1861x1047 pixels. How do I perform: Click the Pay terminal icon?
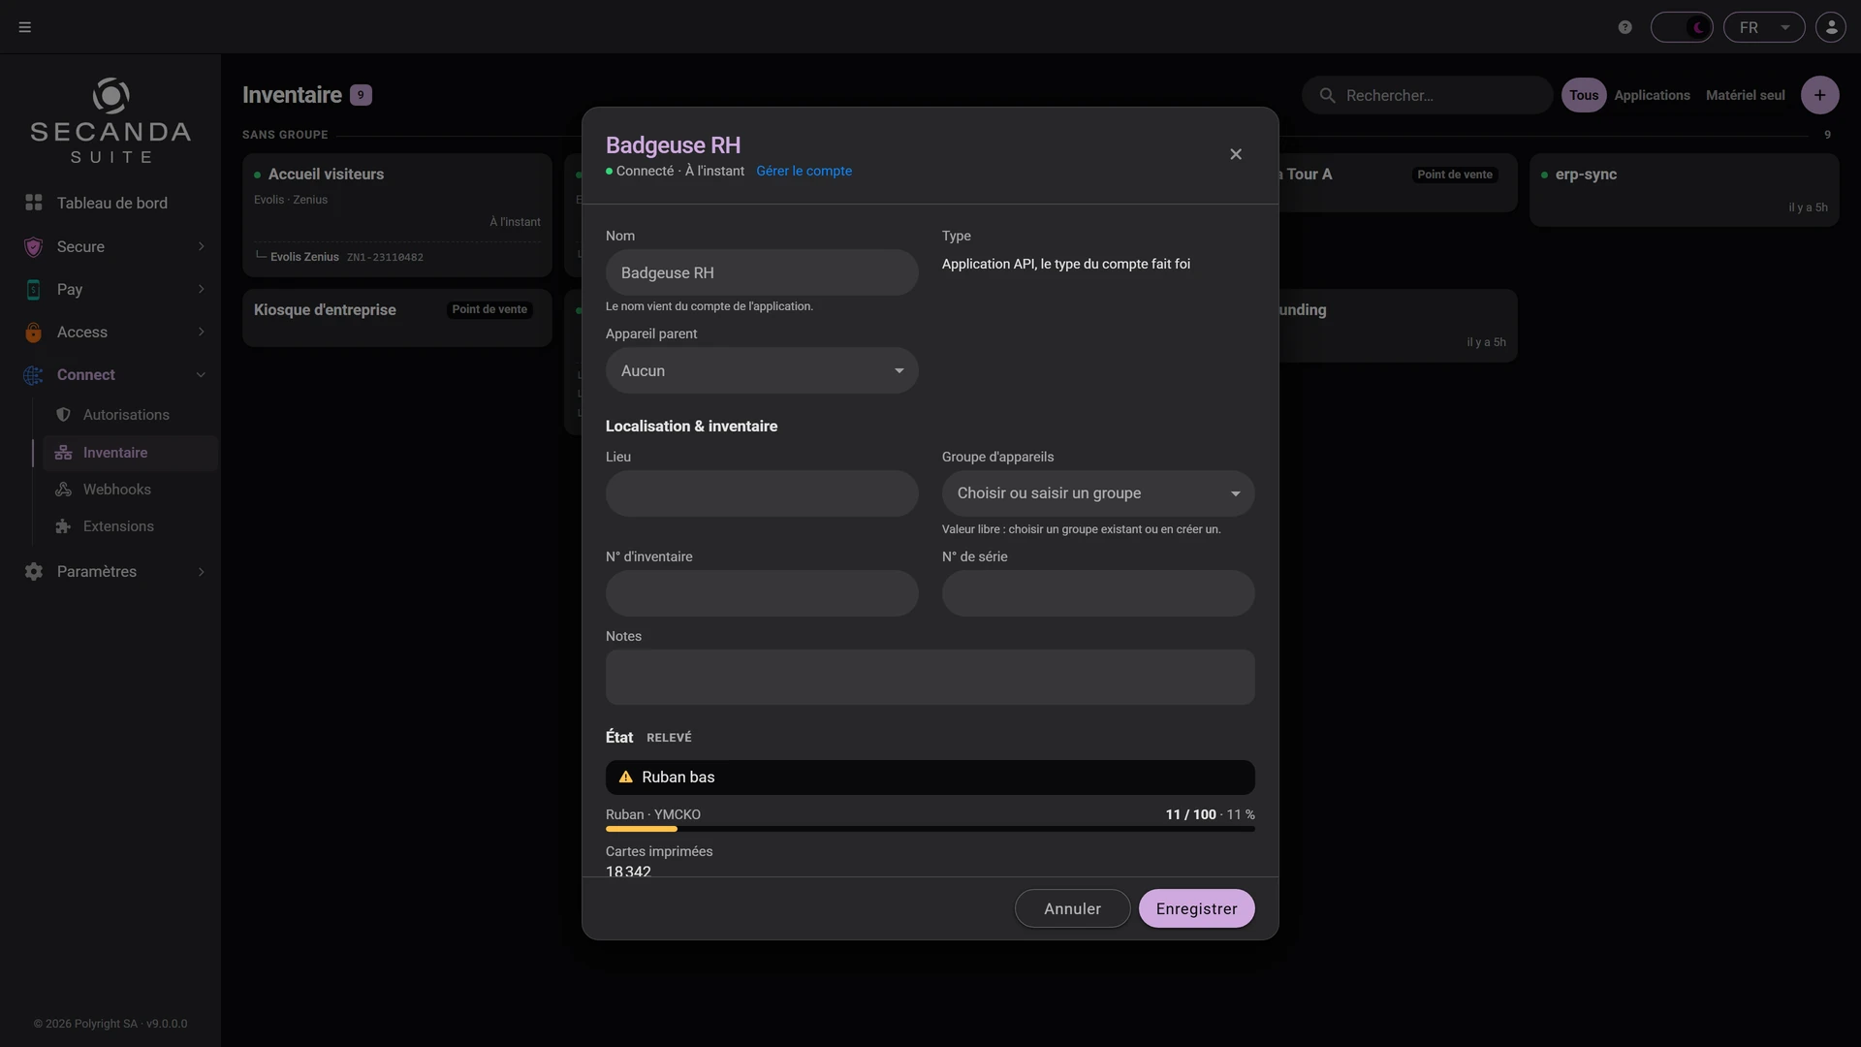[x=34, y=289]
